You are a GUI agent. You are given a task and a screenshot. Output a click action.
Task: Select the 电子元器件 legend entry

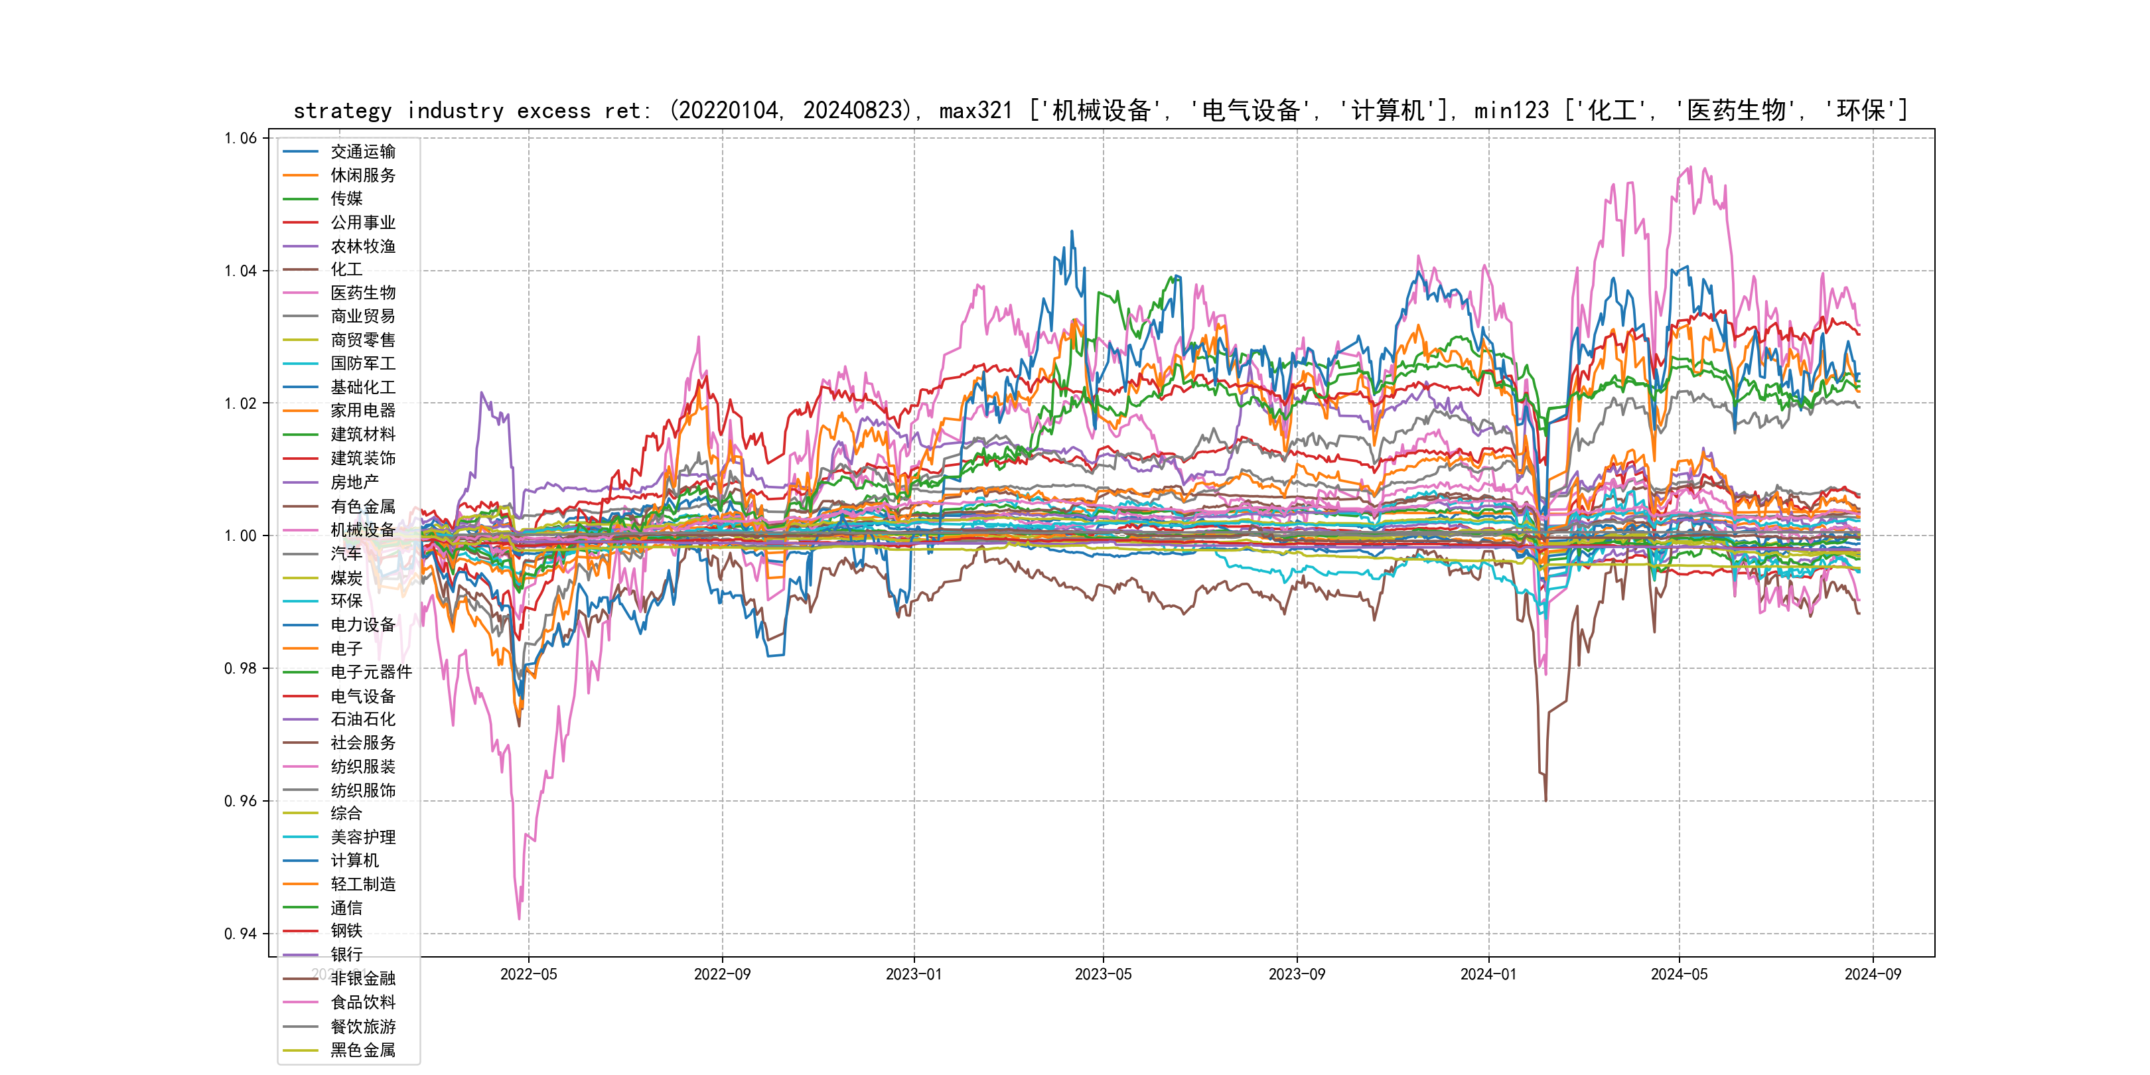coord(370,672)
